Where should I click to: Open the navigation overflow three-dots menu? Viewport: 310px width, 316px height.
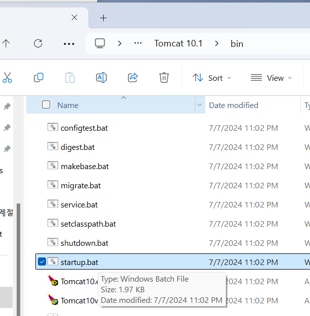(69, 44)
